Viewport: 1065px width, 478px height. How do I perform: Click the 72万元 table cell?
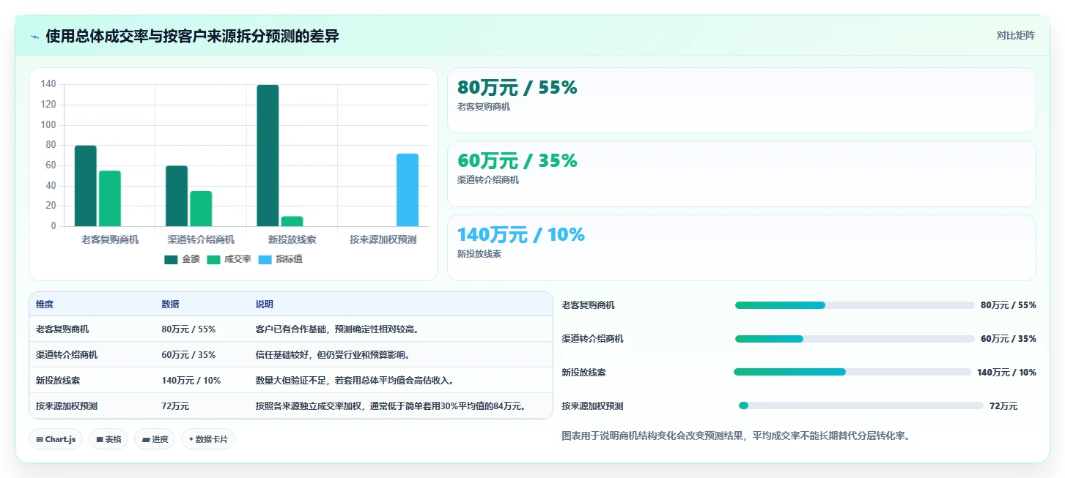click(175, 406)
